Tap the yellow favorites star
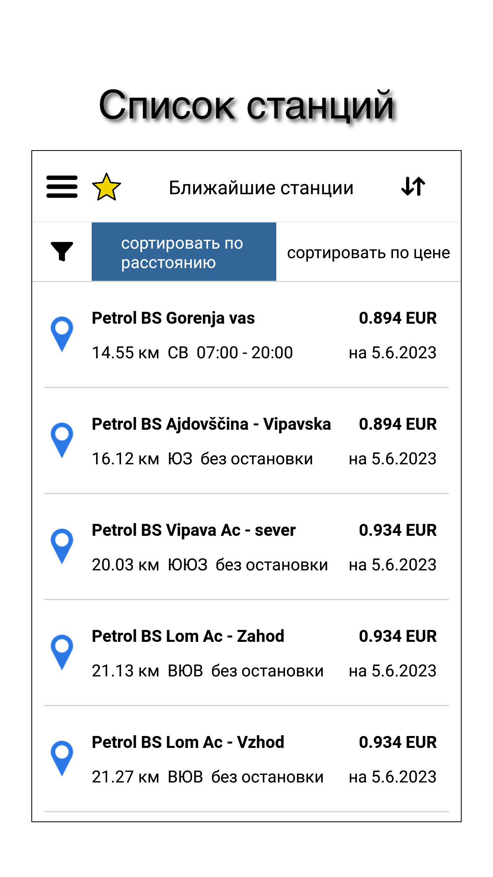This screenshot has height=877, width=493. click(x=106, y=187)
